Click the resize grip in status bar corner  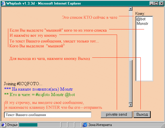tap(163, 125)
